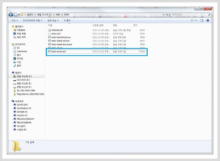
Task: Open Help with the question mark icon
Action: pos(208,20)
